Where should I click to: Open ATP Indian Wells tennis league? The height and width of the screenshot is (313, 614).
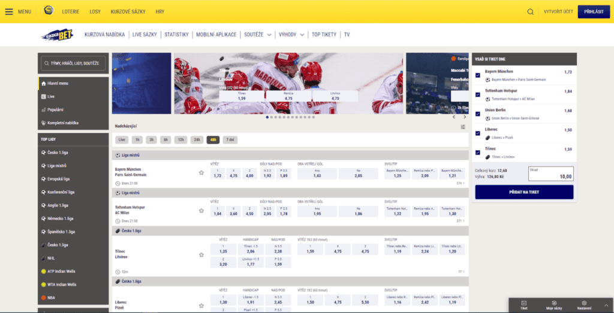click(73, 271)
